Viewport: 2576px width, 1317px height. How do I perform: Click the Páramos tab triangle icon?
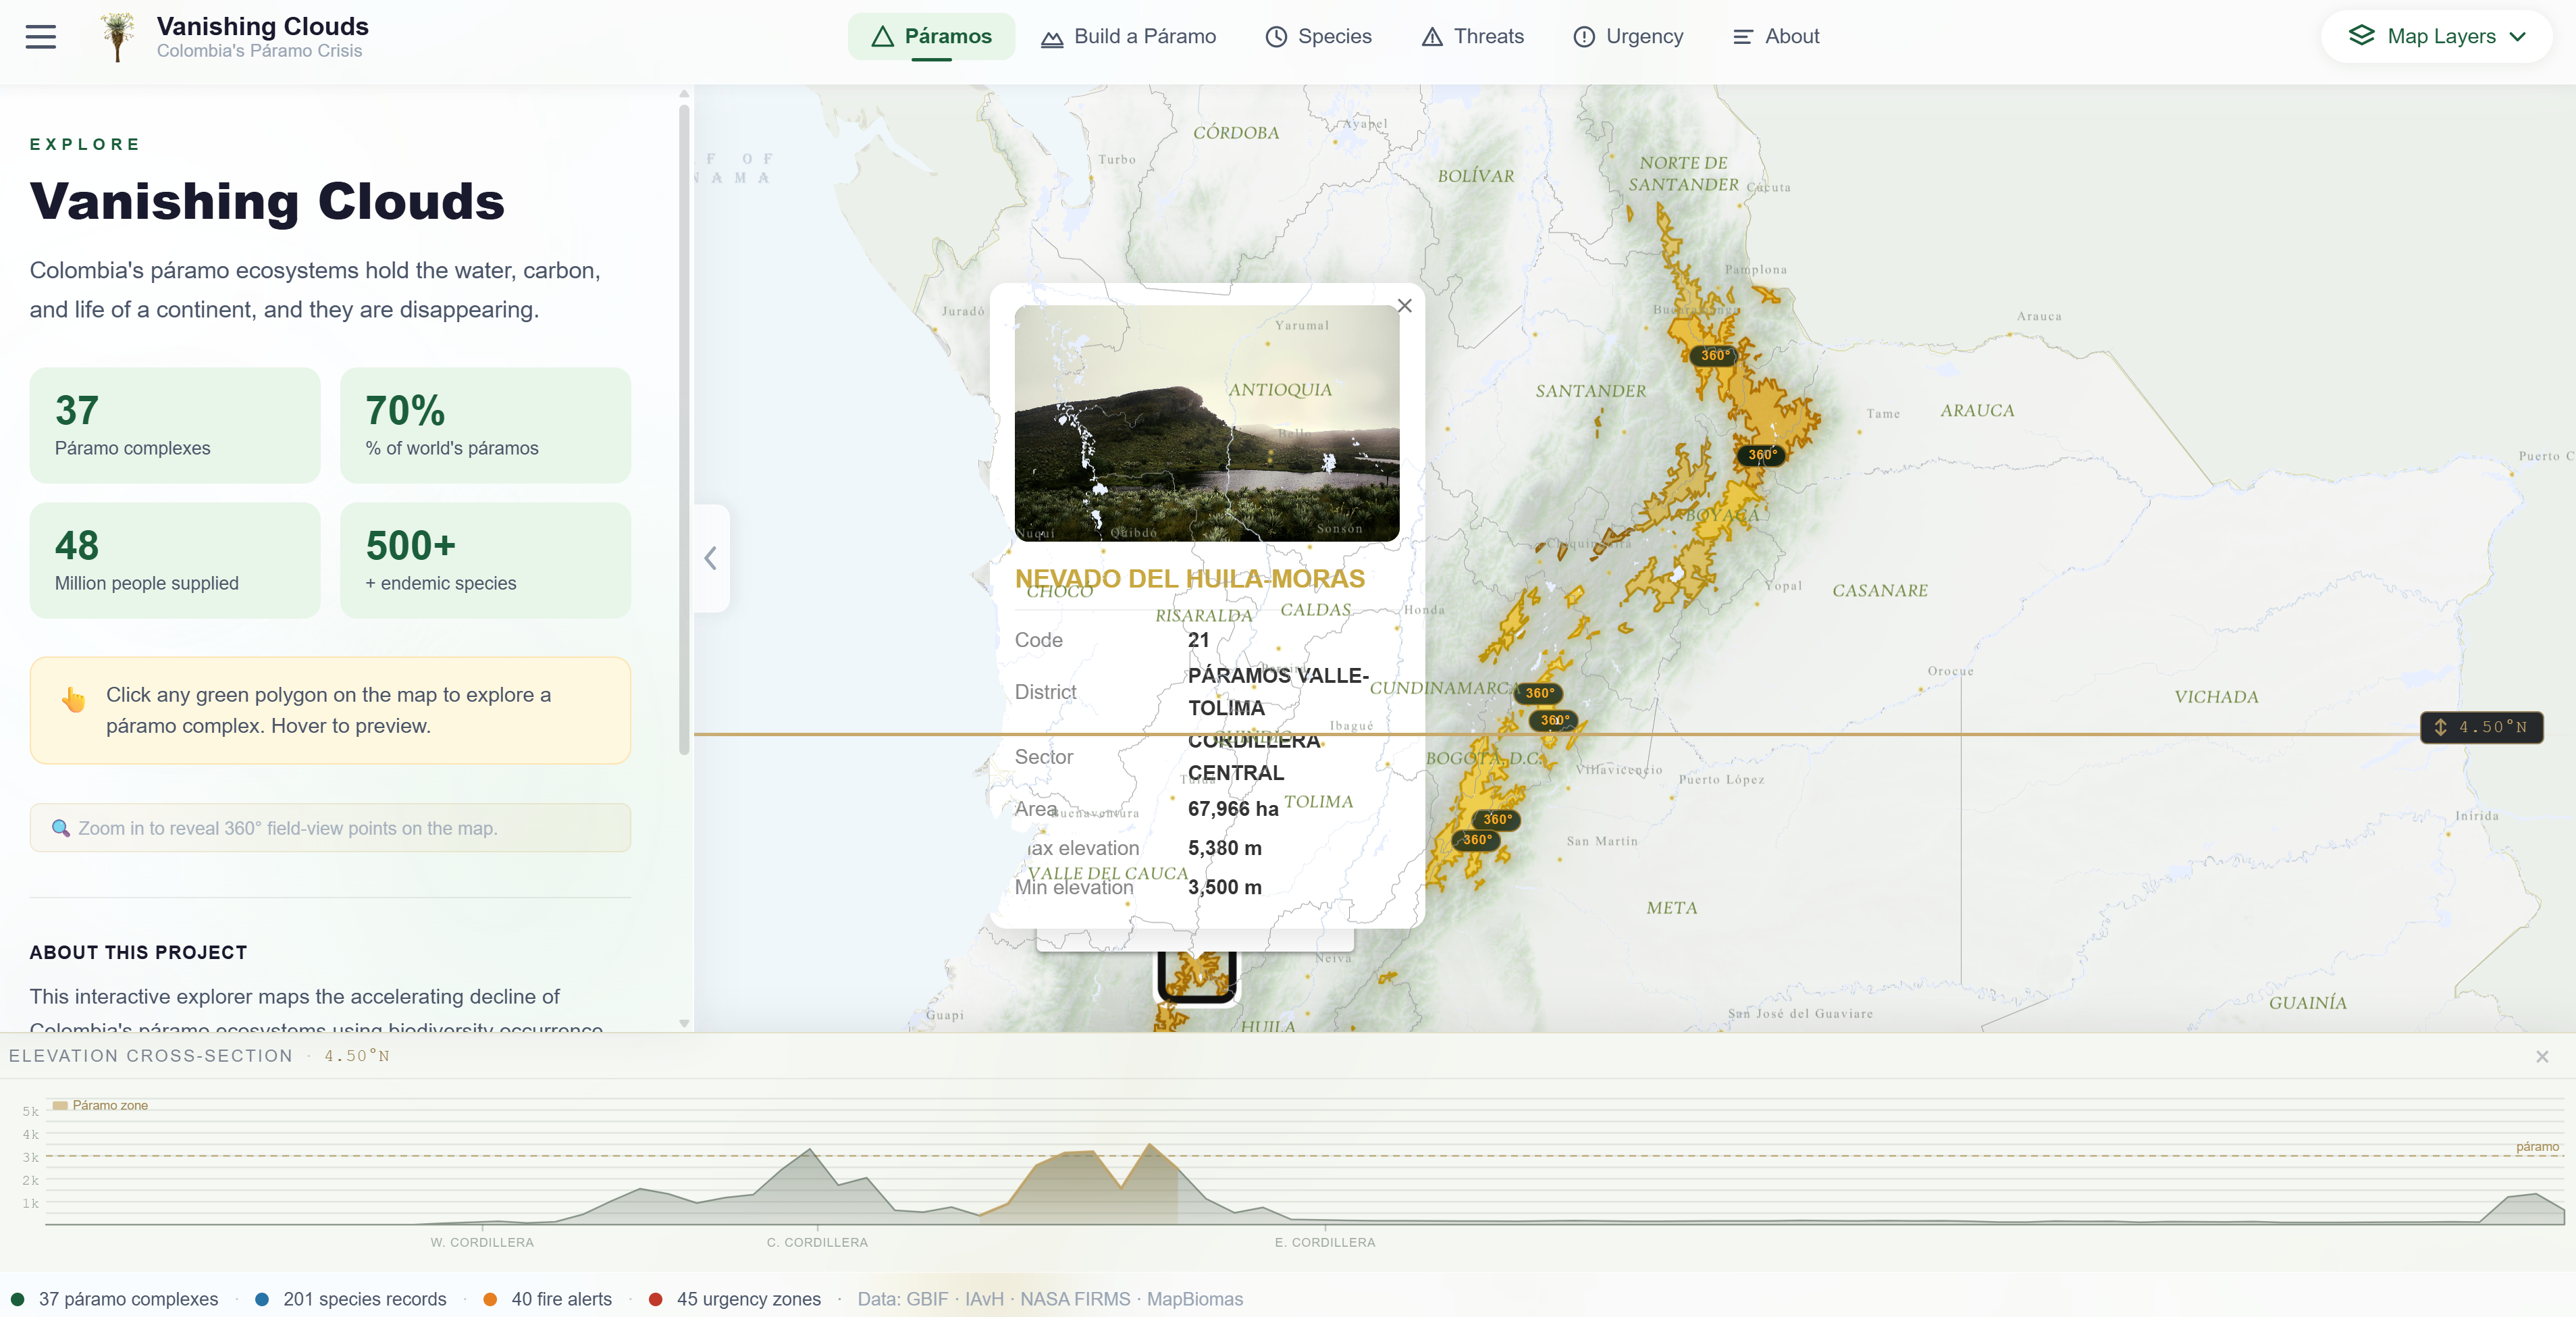coord(882,37)
